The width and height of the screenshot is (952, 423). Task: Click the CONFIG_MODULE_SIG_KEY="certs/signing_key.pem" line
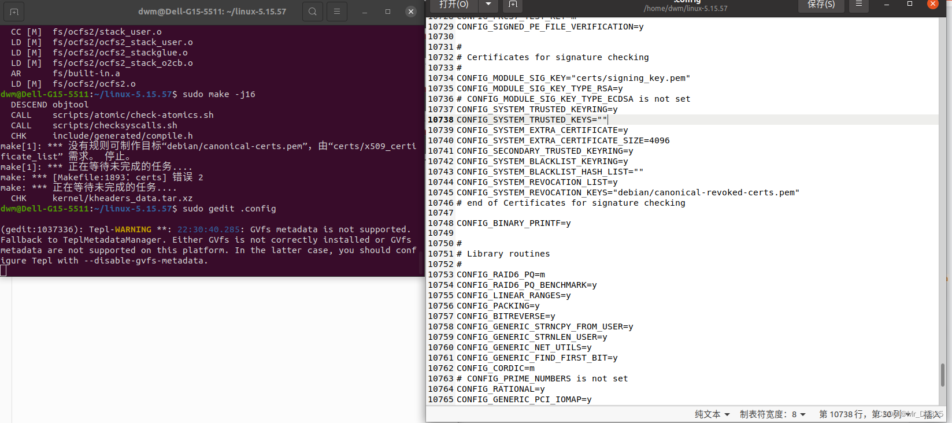(573, 78)
